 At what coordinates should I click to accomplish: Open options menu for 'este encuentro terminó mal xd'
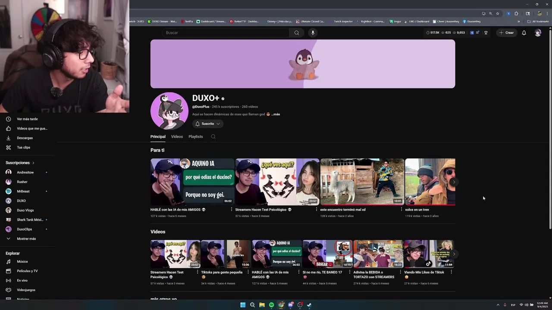tap(401, 210)
